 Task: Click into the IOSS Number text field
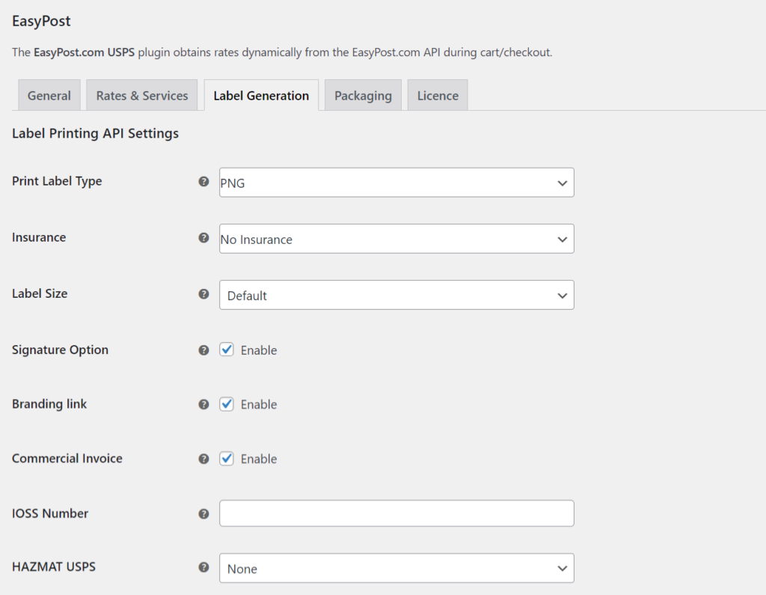point(396,513)
